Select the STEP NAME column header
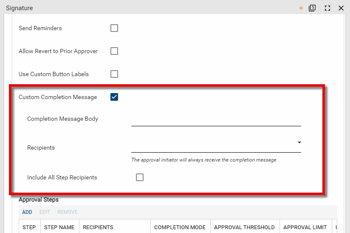Image resolution: width=350 pixels, height=233 pixels. (x=59, y=227)
